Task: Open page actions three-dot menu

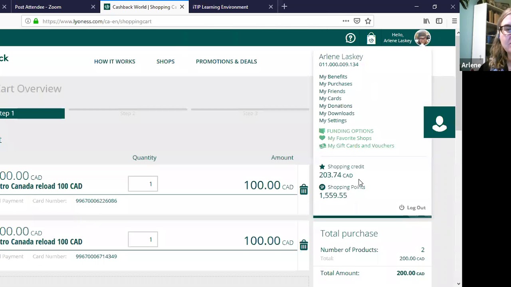Action: 346,21
